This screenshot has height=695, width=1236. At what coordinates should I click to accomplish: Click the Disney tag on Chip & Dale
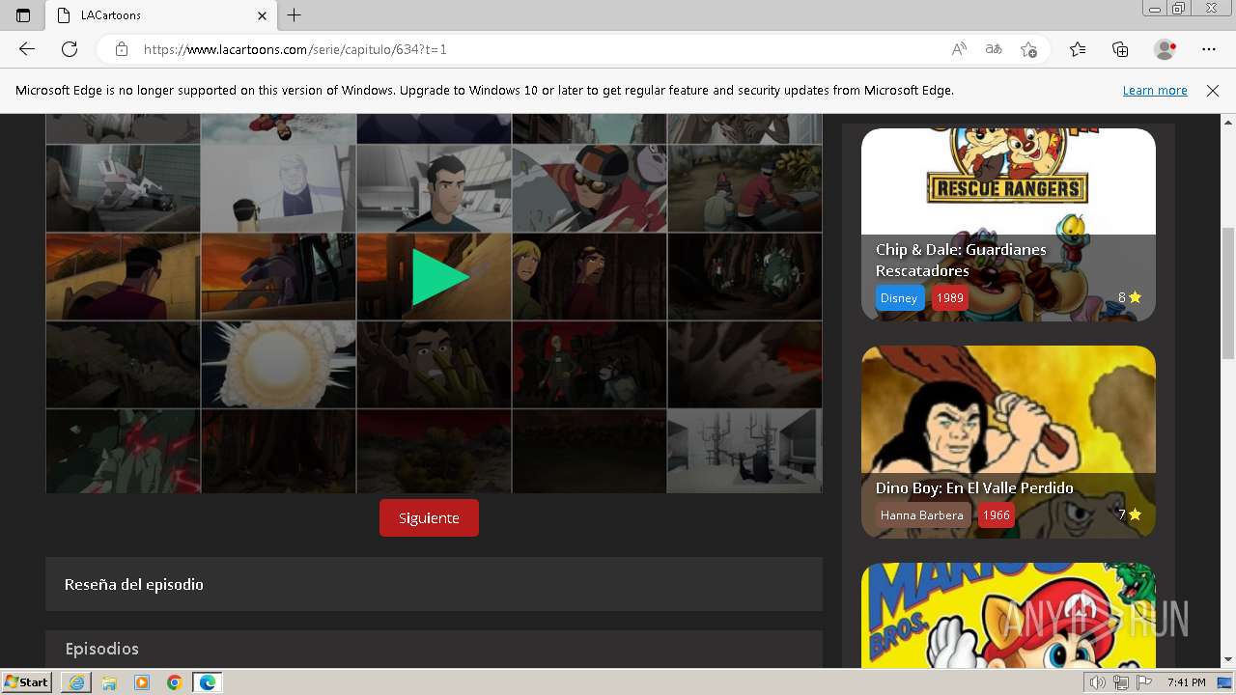click(x=898, y=297)
